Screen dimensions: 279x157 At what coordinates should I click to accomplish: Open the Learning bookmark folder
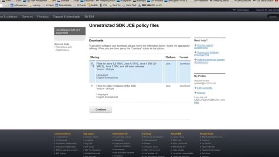click(x=35, y=5)
